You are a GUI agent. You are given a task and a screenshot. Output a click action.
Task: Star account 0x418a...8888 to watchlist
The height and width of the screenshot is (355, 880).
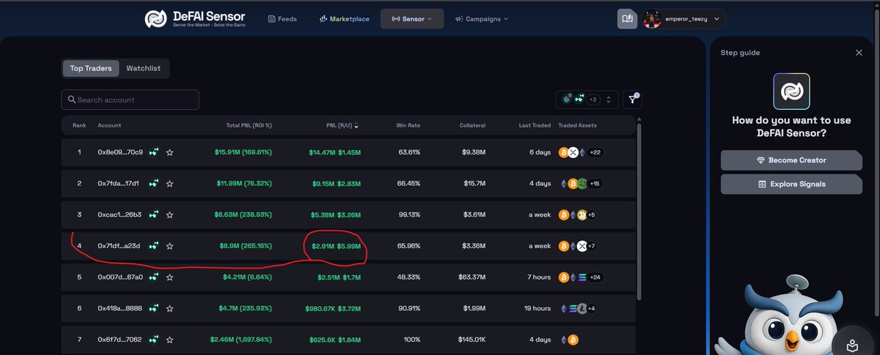pyautogui.click(x=169, y=308)
